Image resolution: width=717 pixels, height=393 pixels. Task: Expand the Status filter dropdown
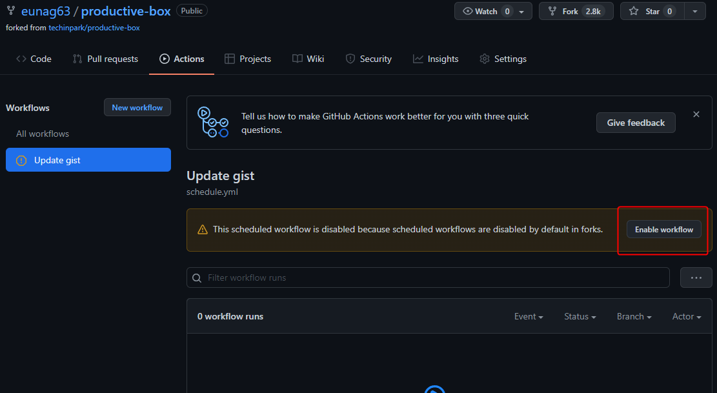coord(580,316)
